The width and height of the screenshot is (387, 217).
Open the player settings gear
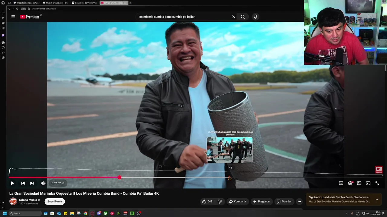[x=350, y=183]
